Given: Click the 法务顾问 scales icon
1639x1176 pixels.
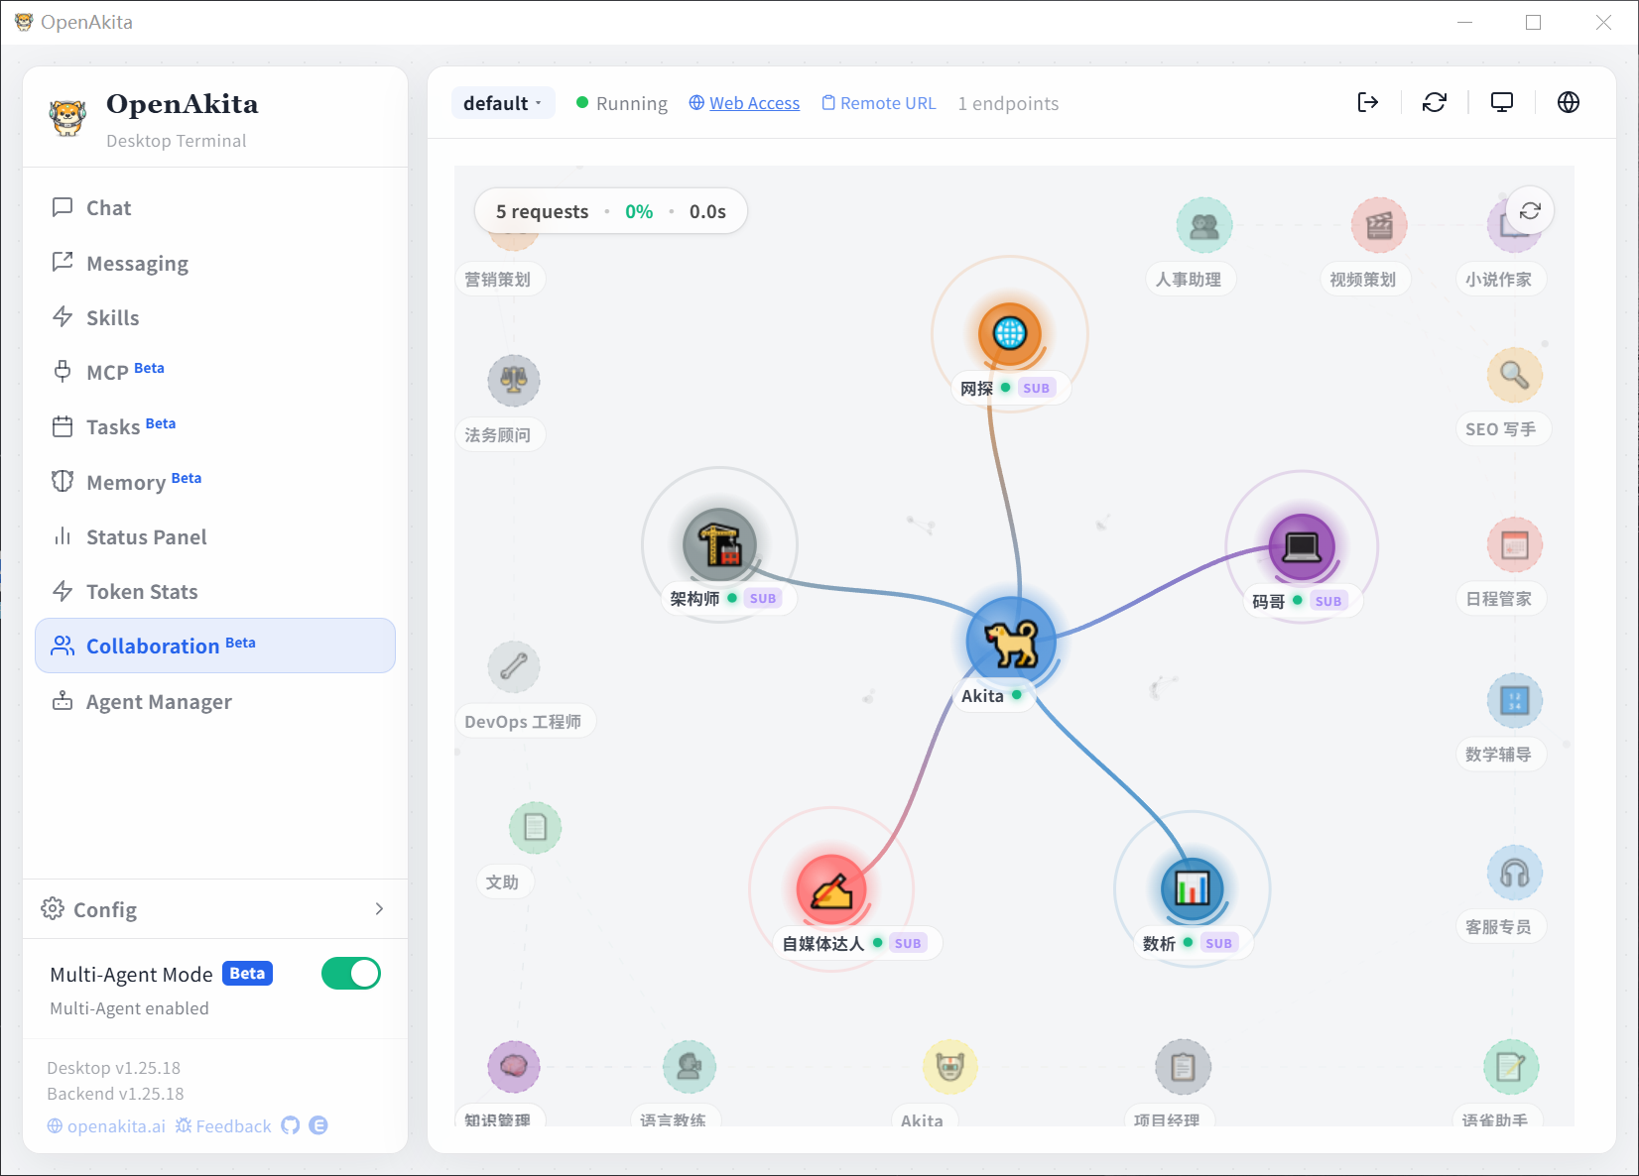Looking at the screenshot, I should click(514, 381).
